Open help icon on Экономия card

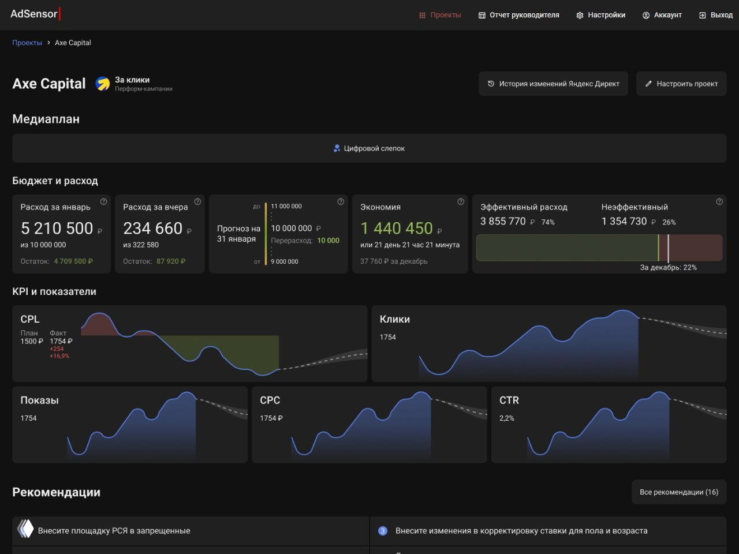point(461,202)
